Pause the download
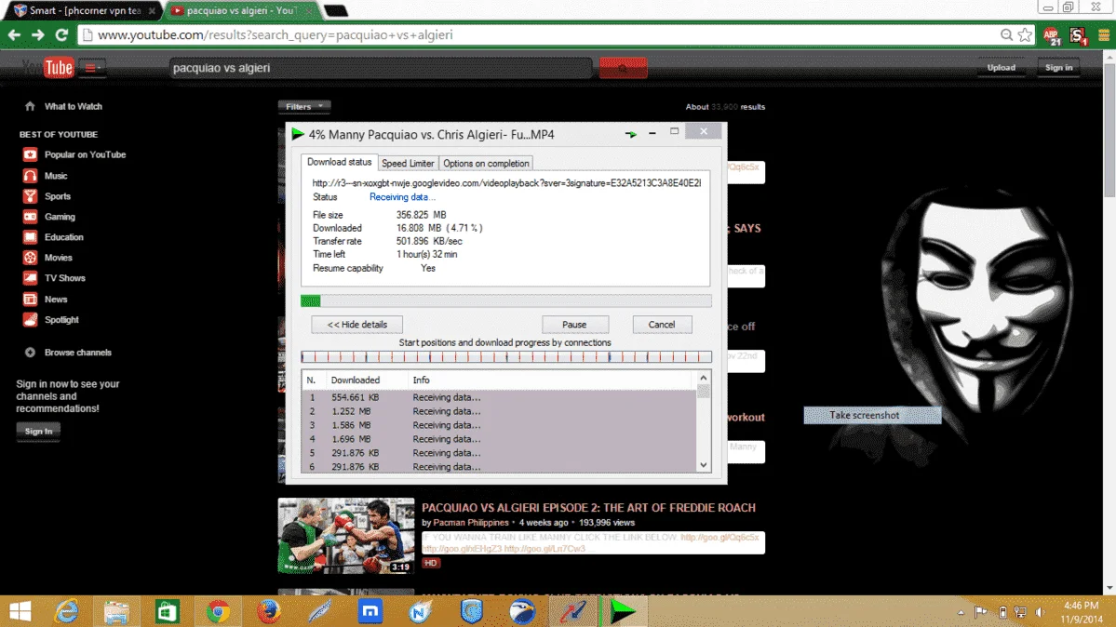 (x=574, y=325)
